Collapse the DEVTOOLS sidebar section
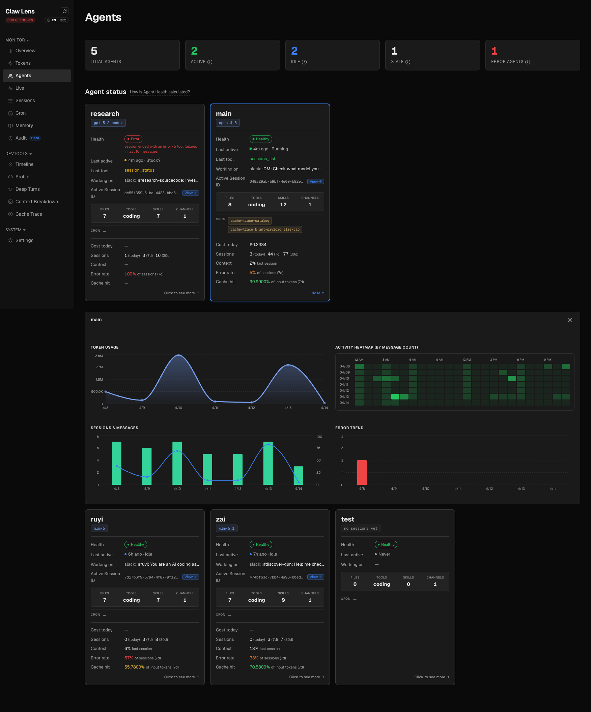This screenshot has width=591, height=712. coord(19,154)
